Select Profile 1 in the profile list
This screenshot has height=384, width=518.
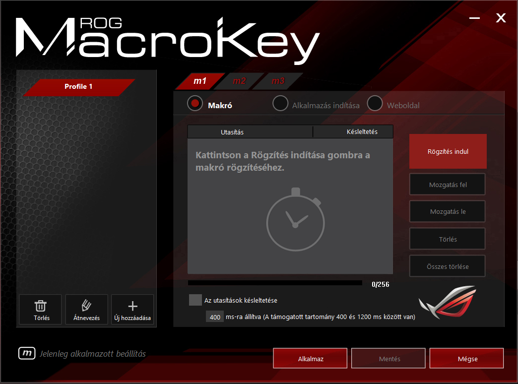tap(78, 87)
